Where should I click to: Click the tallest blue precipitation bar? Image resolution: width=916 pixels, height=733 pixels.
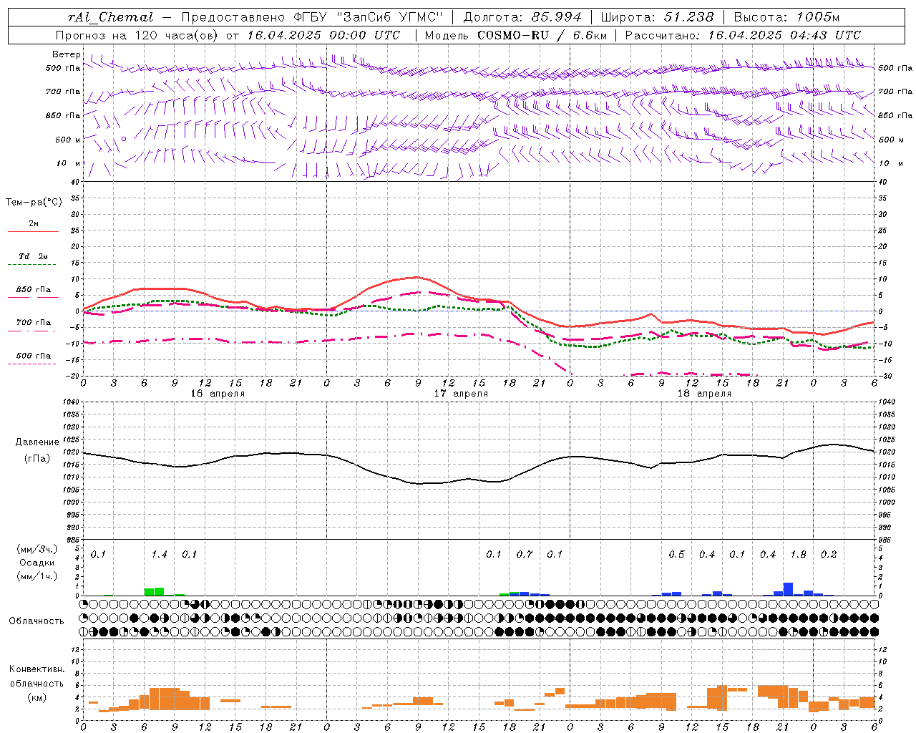pos(788,589)
